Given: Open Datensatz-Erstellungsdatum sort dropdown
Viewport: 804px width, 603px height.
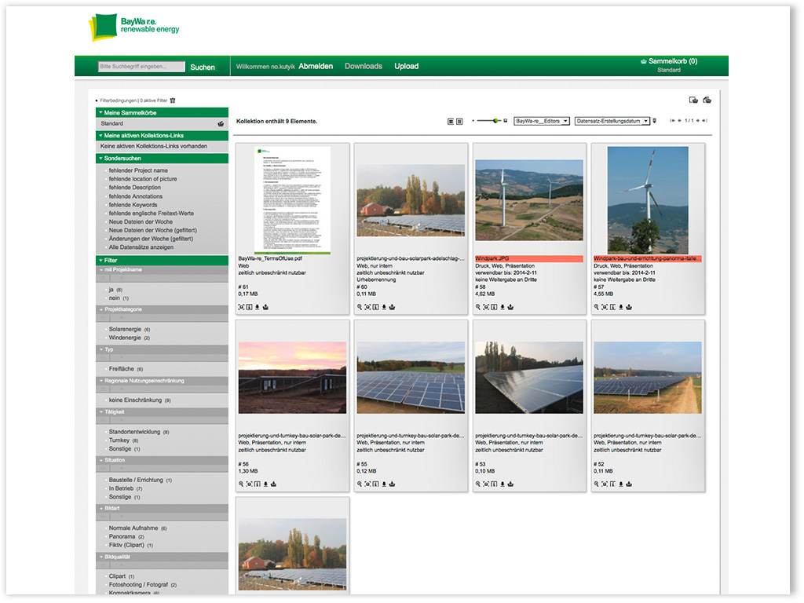Looking at the screenshot, I should coord(612,121).
